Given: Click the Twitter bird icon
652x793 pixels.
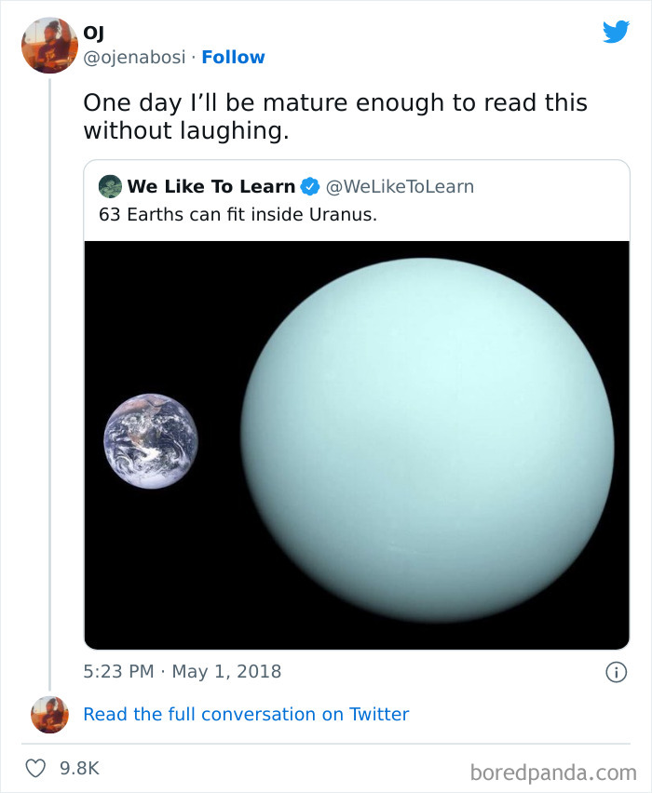Looking at the screenshot, I should tap(617, 31).
